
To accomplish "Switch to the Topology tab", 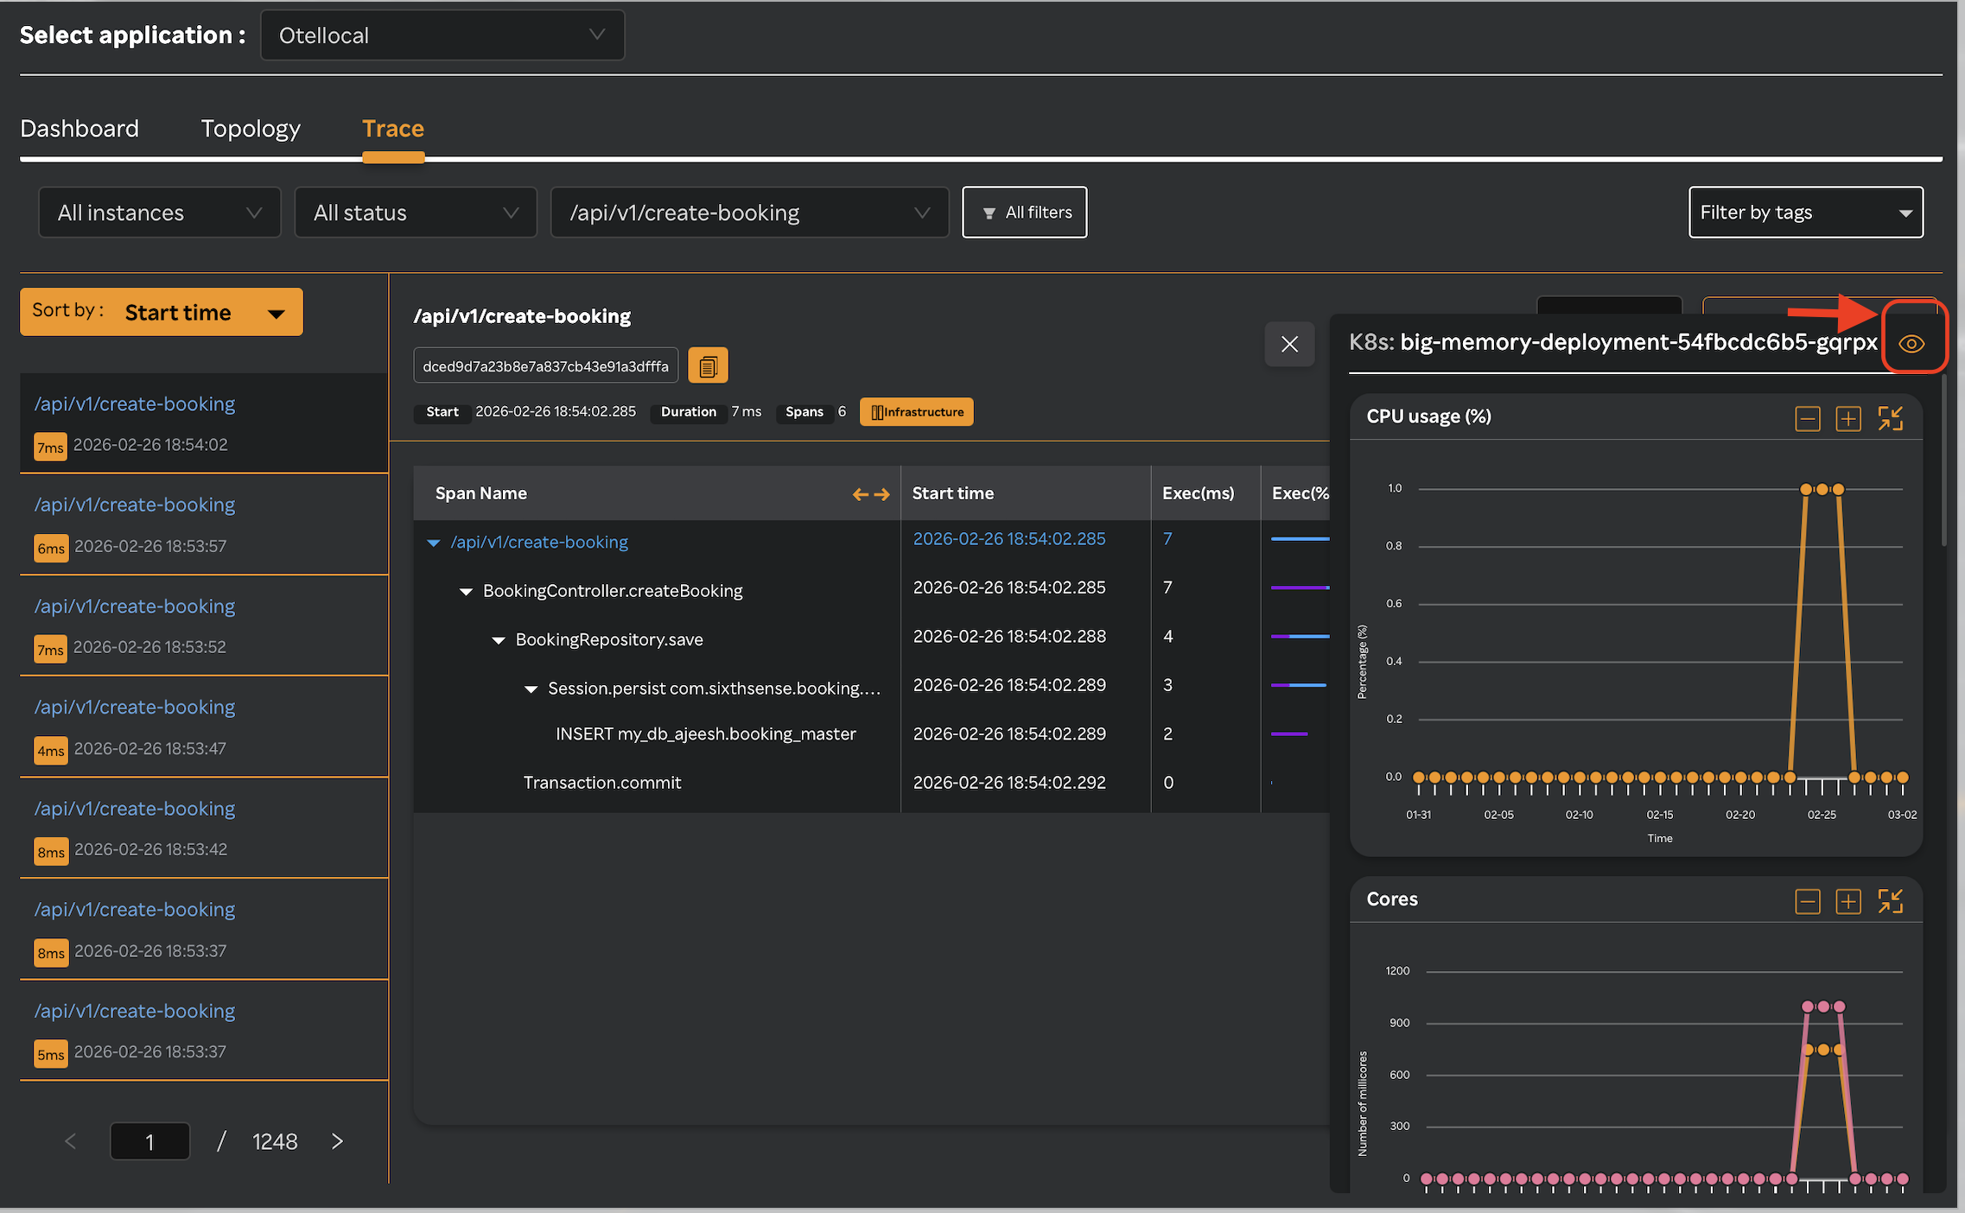I will (x=251, y=129).
